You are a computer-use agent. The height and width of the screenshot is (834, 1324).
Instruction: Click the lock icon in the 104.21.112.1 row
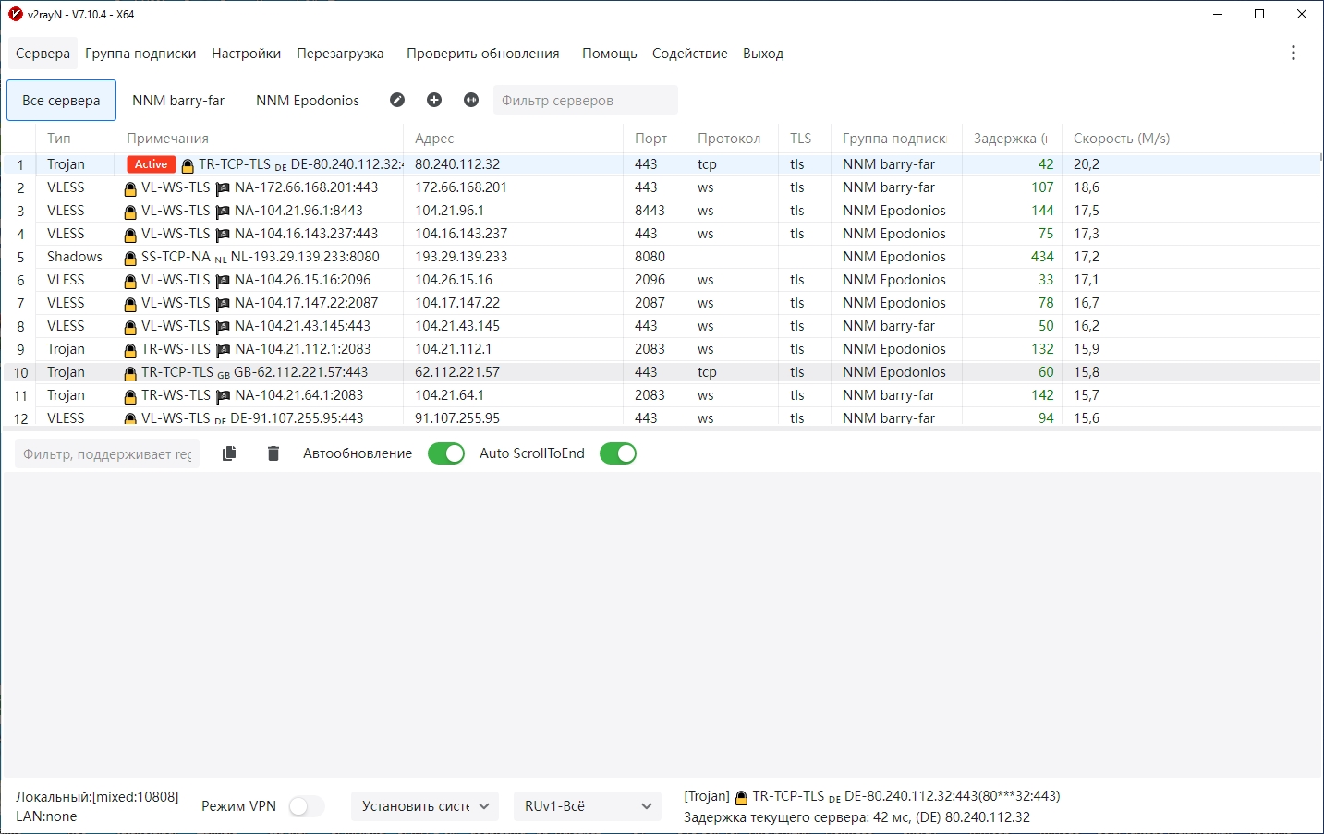[130, 350]
